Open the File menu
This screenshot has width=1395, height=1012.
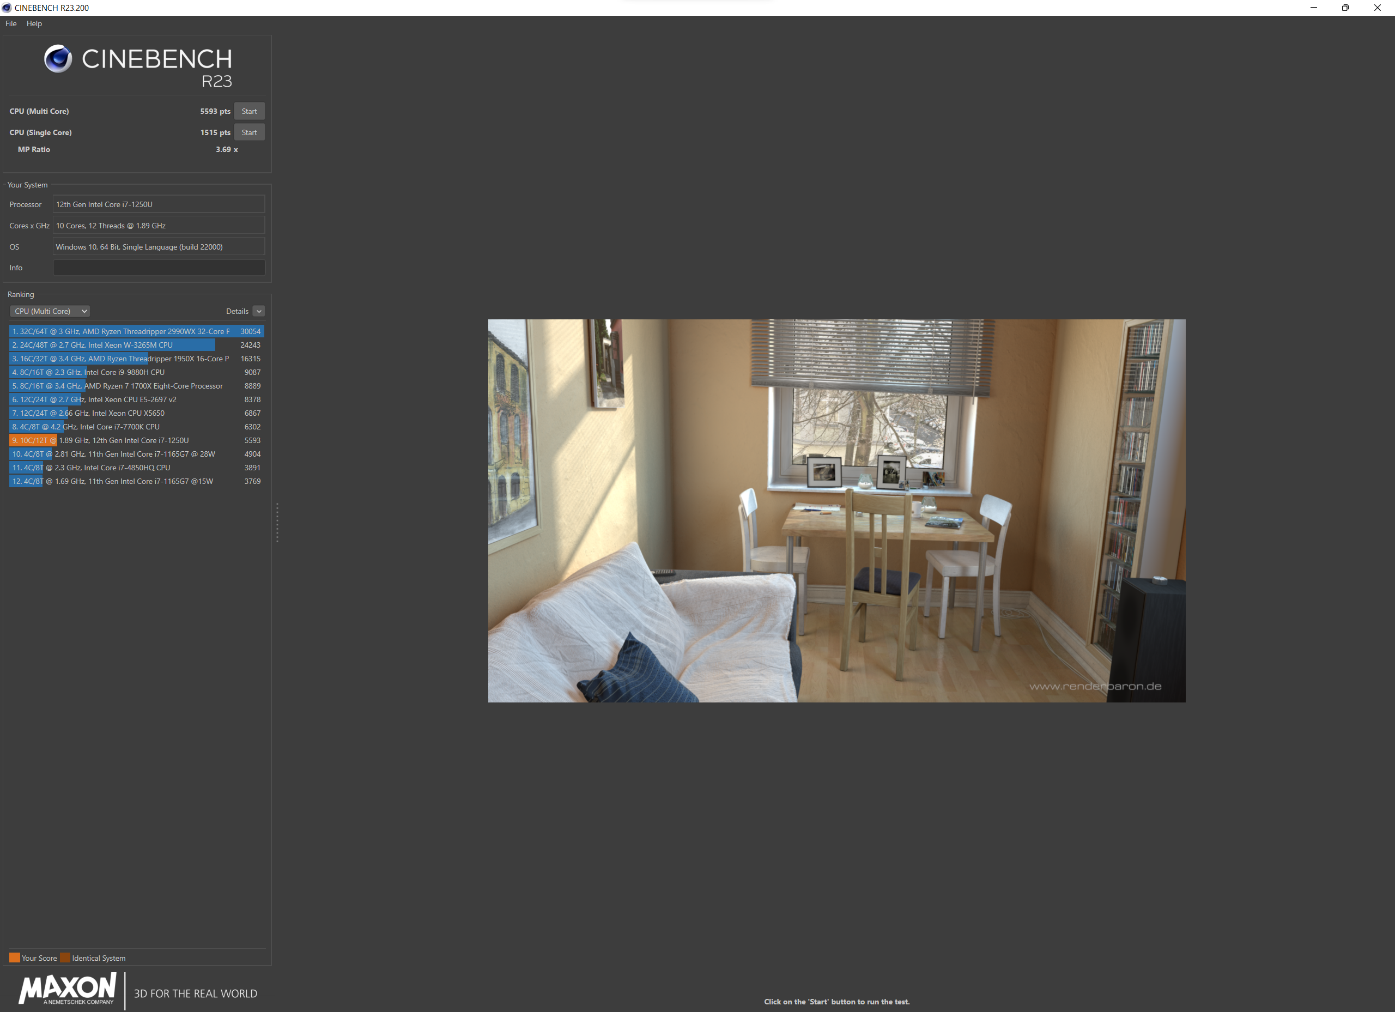click(11, 23)
